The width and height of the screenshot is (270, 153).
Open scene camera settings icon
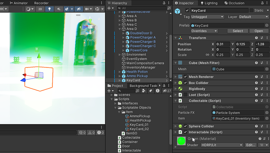click(87, 9)
